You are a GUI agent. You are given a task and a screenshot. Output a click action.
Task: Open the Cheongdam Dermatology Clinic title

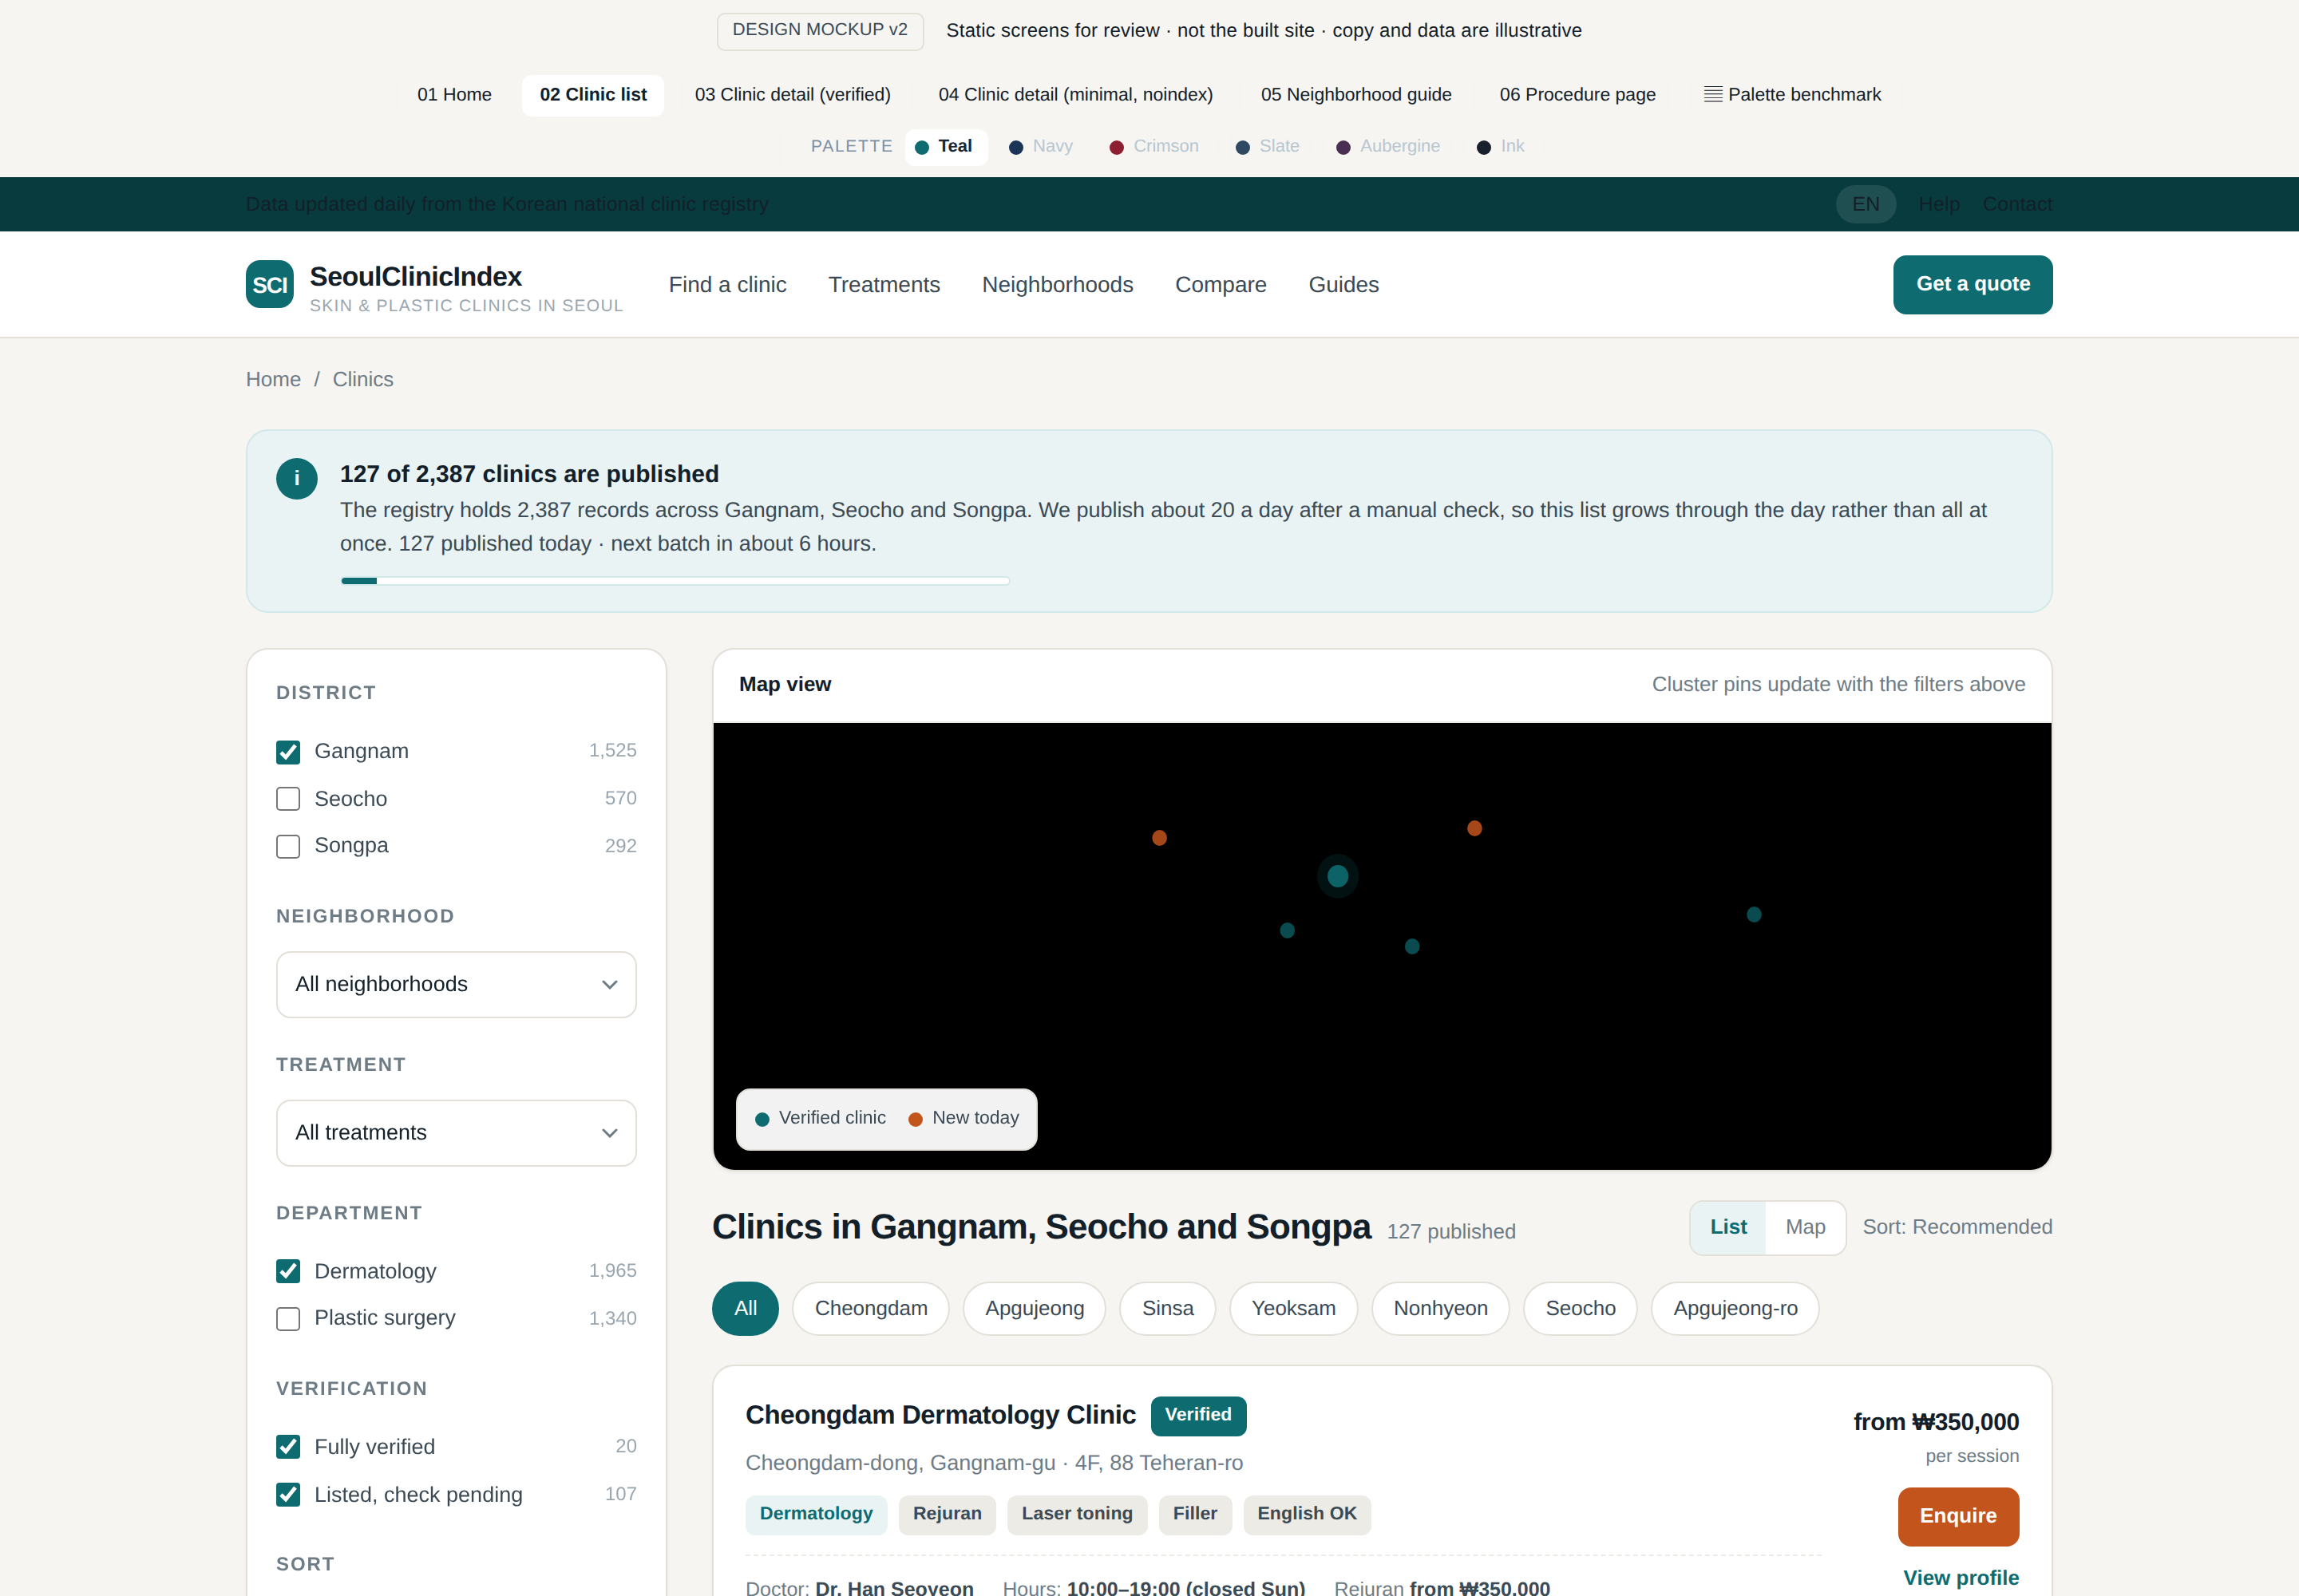[x=940, y=1415]
